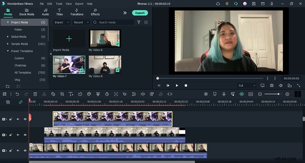Click the Save project icon in the title bar
The image size is (305, 163).
pyautogui.click(x=254, y=3)
